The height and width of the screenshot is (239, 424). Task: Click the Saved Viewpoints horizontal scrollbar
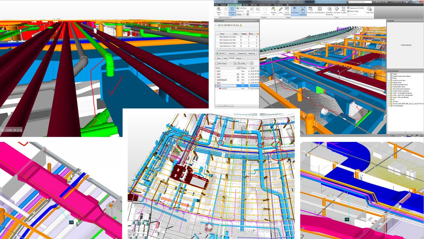[406, 132]
